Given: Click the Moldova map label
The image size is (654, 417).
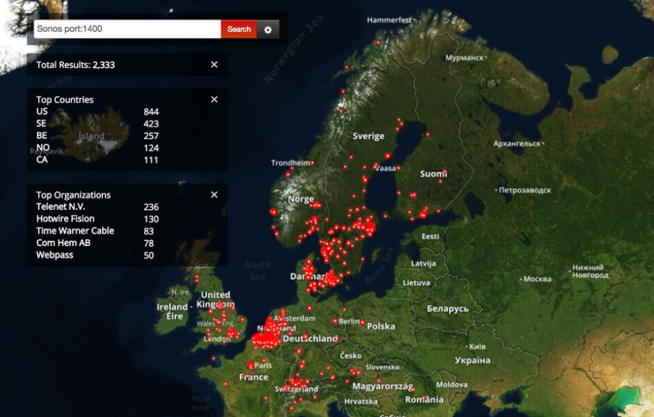Looking at the screenshot, I should [x=452, y=384].
